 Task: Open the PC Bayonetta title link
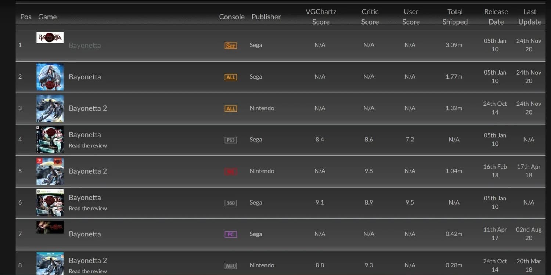click(x=85, y=234)
